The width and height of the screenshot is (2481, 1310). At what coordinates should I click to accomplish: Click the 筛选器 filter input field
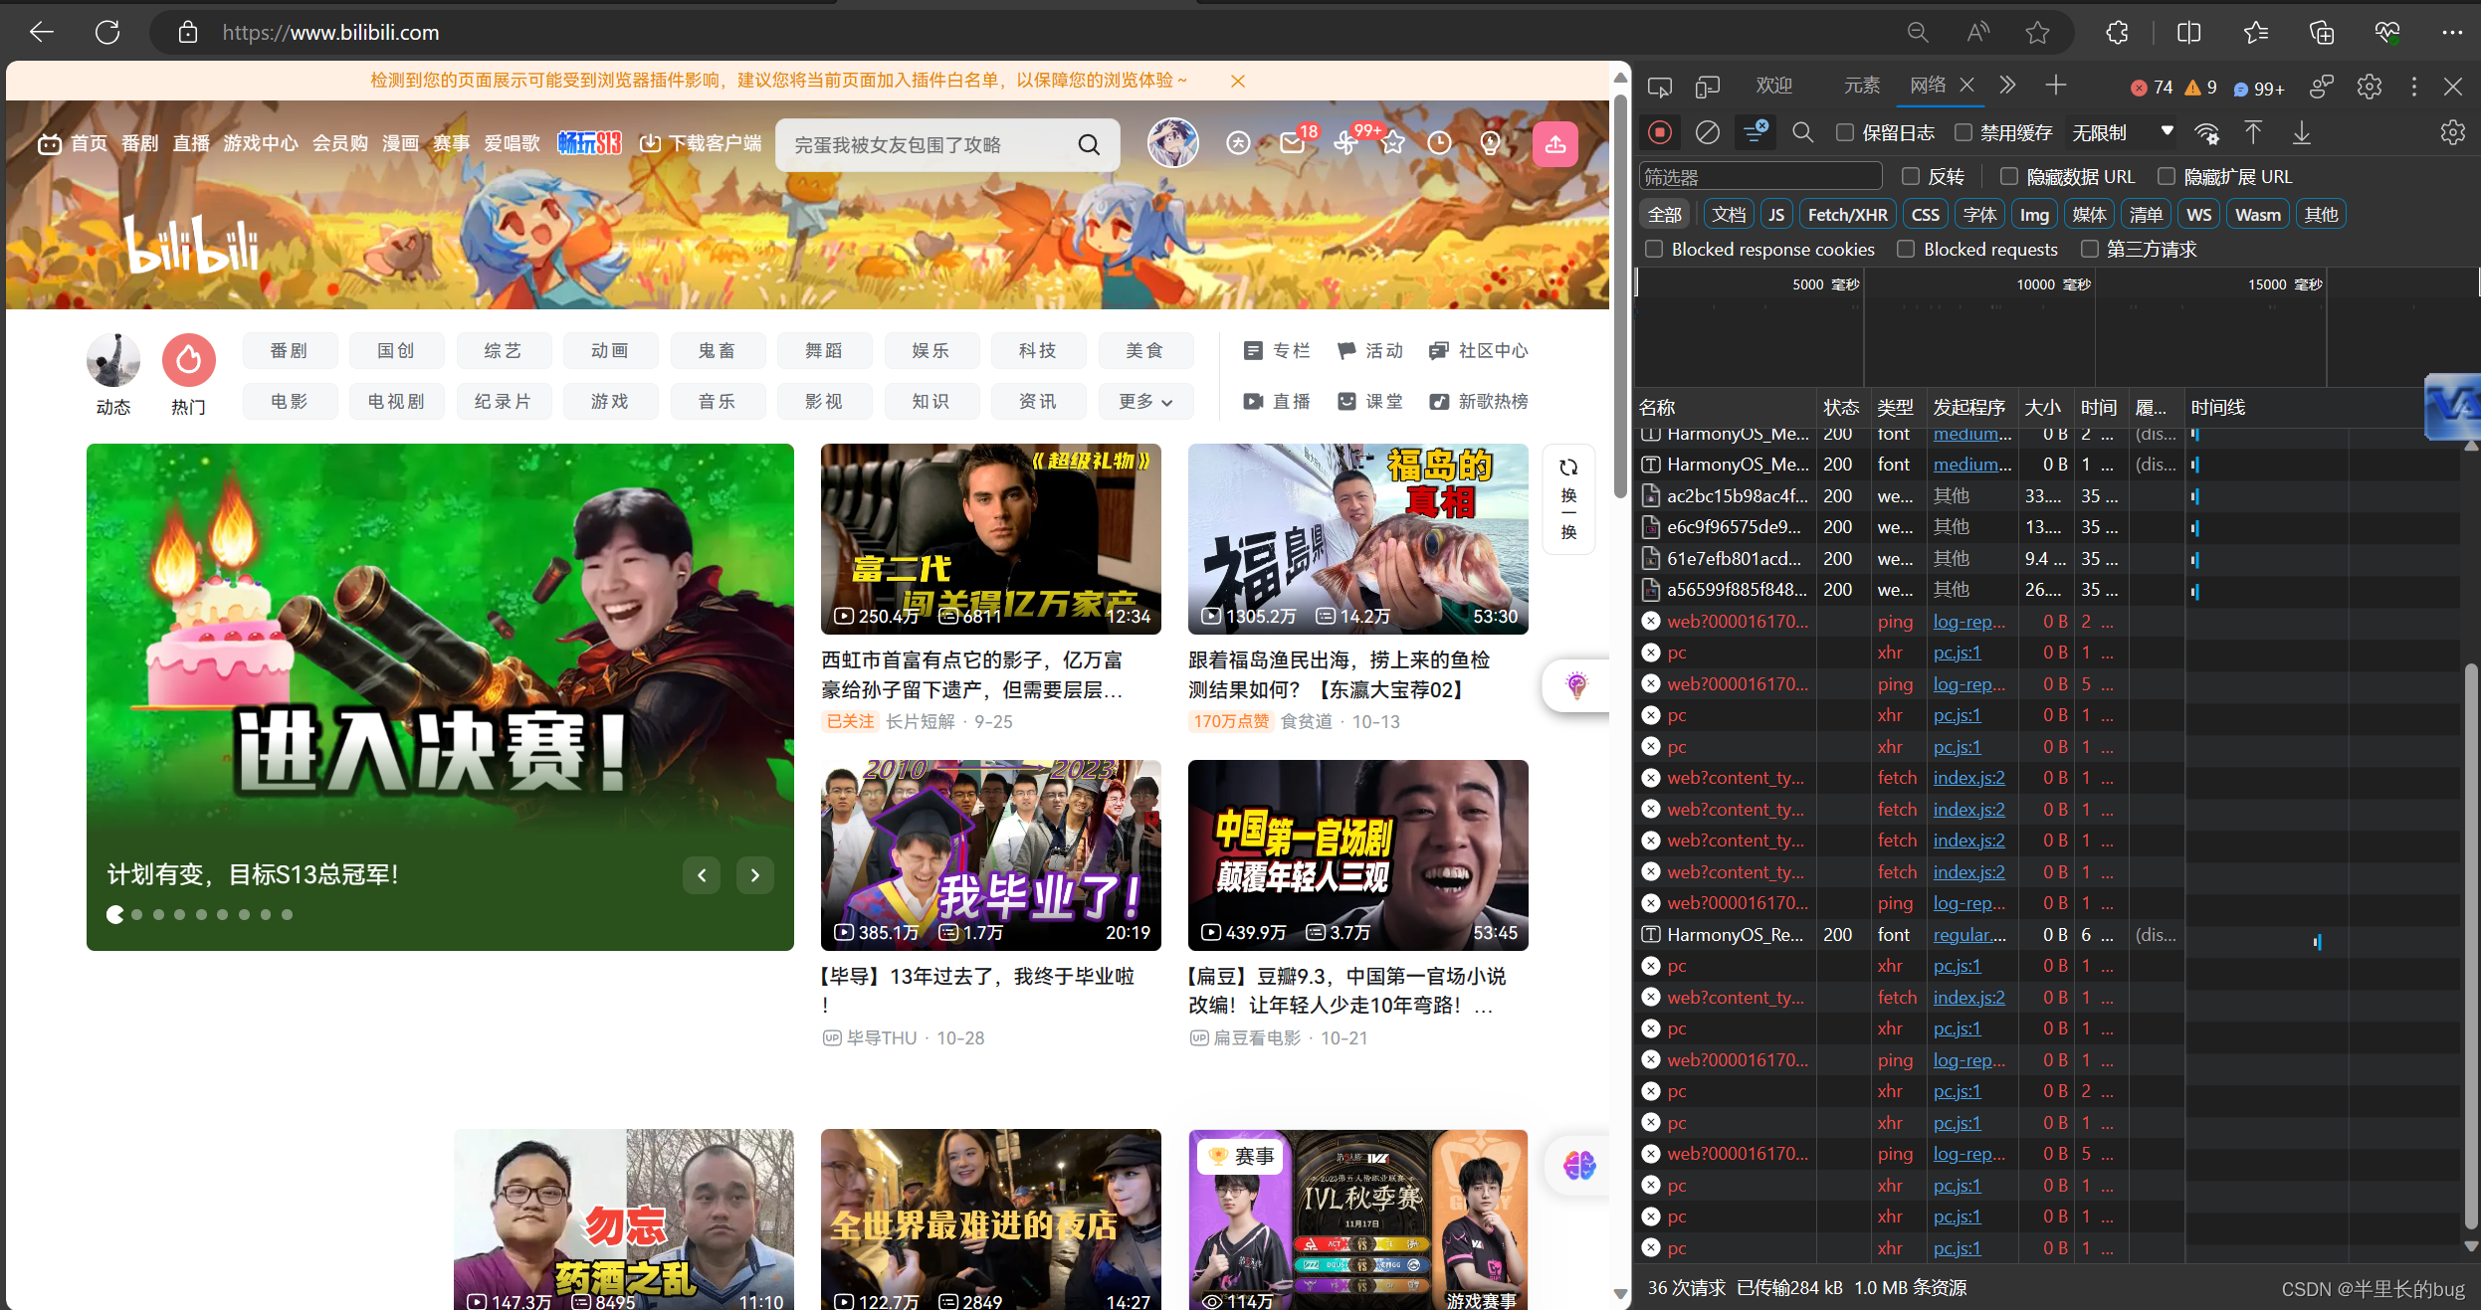click(x=1759, y=177)
